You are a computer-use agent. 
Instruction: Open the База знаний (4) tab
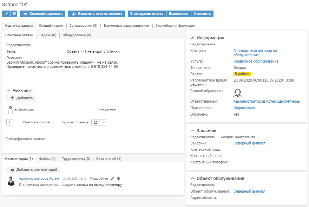tap(109, 159)
